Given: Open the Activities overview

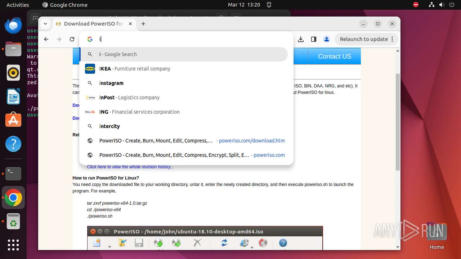Looking at the screenshot, I should pyautogui.click(x=18, y=5).
